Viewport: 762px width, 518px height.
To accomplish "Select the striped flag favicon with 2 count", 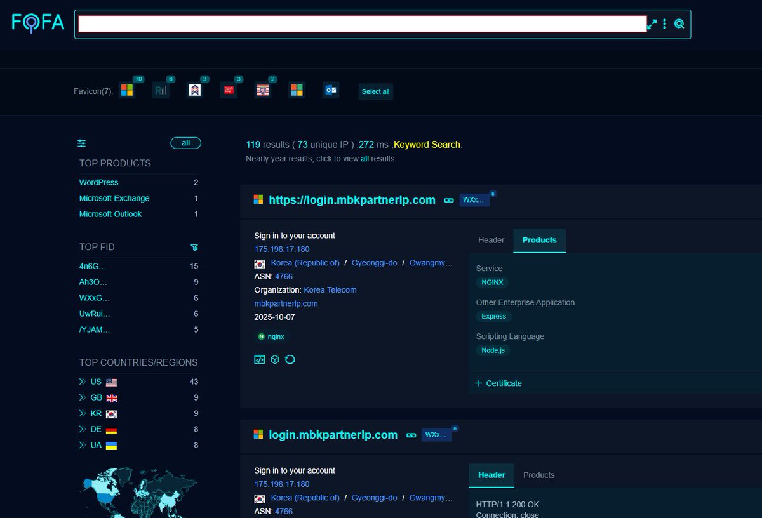I will (262, 90).
